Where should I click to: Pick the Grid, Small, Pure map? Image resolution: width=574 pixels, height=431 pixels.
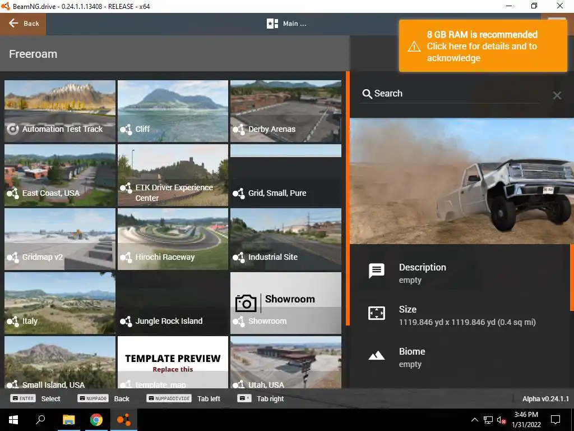(x=286, y=175)
